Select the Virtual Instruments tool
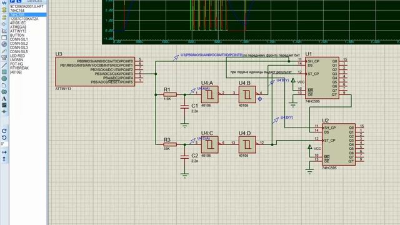400x225 pixels. click(4, 58)
